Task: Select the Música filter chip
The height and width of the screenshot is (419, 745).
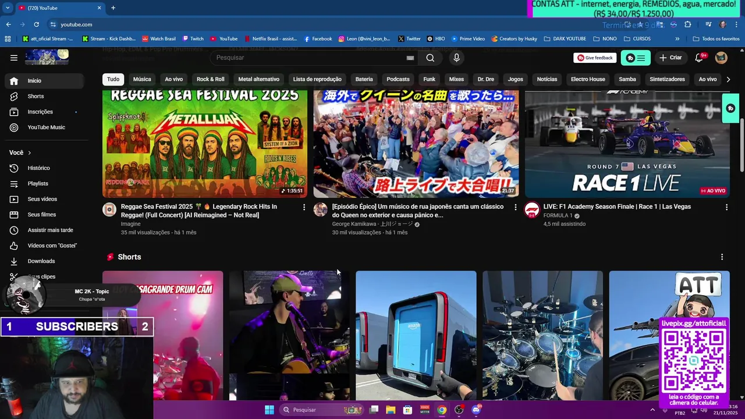Action: (x=142, y=79)
